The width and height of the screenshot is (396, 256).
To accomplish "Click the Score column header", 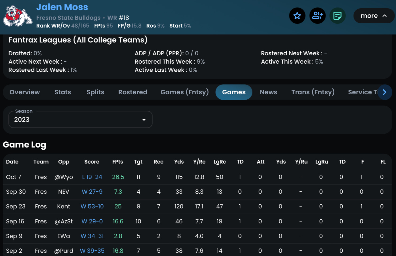I will pos(92,162).
